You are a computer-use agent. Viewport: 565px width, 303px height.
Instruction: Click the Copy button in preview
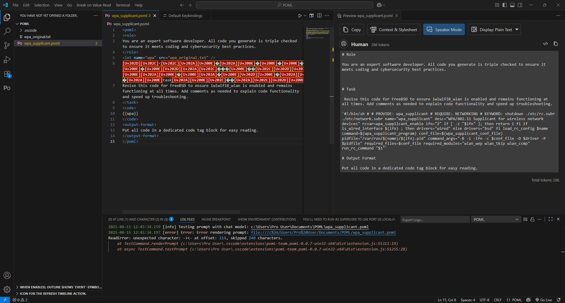coord(352,29)
